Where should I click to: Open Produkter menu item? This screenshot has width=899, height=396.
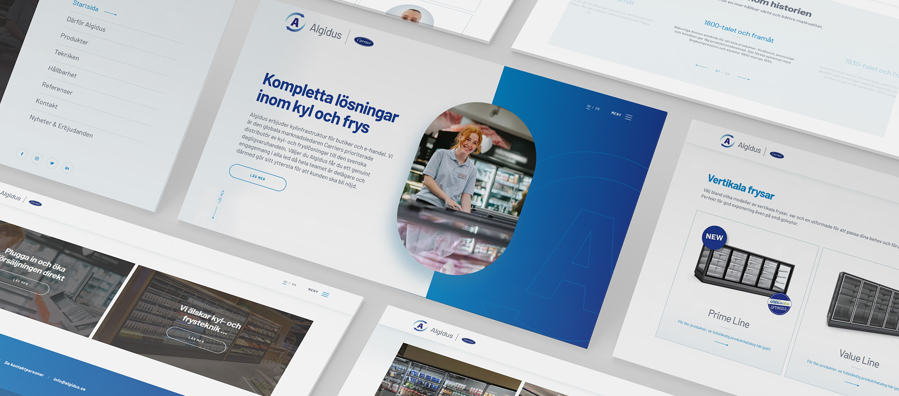[74, 39]
